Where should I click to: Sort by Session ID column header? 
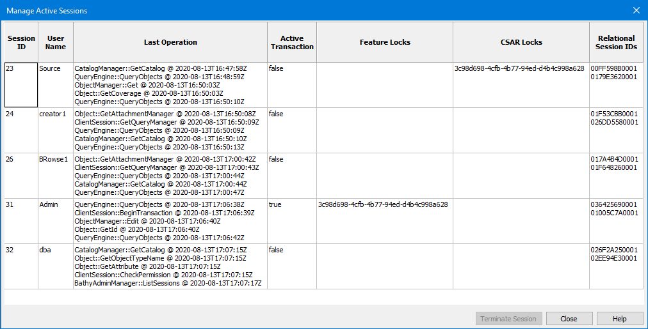pyautogui.click(x=21, y=42)
